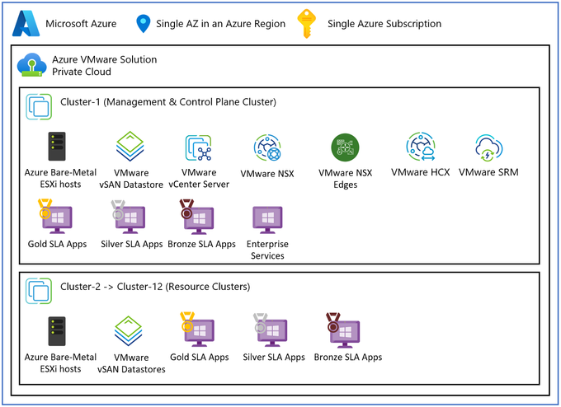Screen dimensions: 561x407
Task: Click the 'VMware HCX' label
Action: coord(421,172)
